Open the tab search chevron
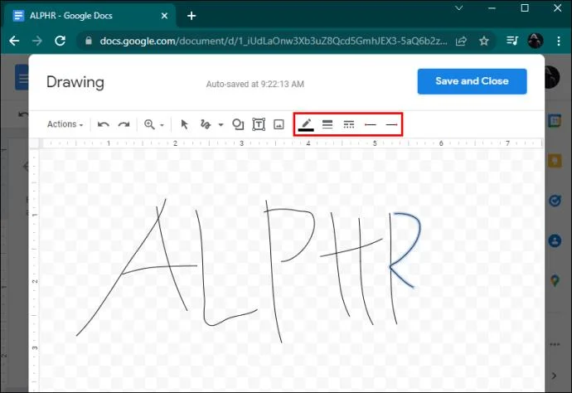 coord(459,7)
